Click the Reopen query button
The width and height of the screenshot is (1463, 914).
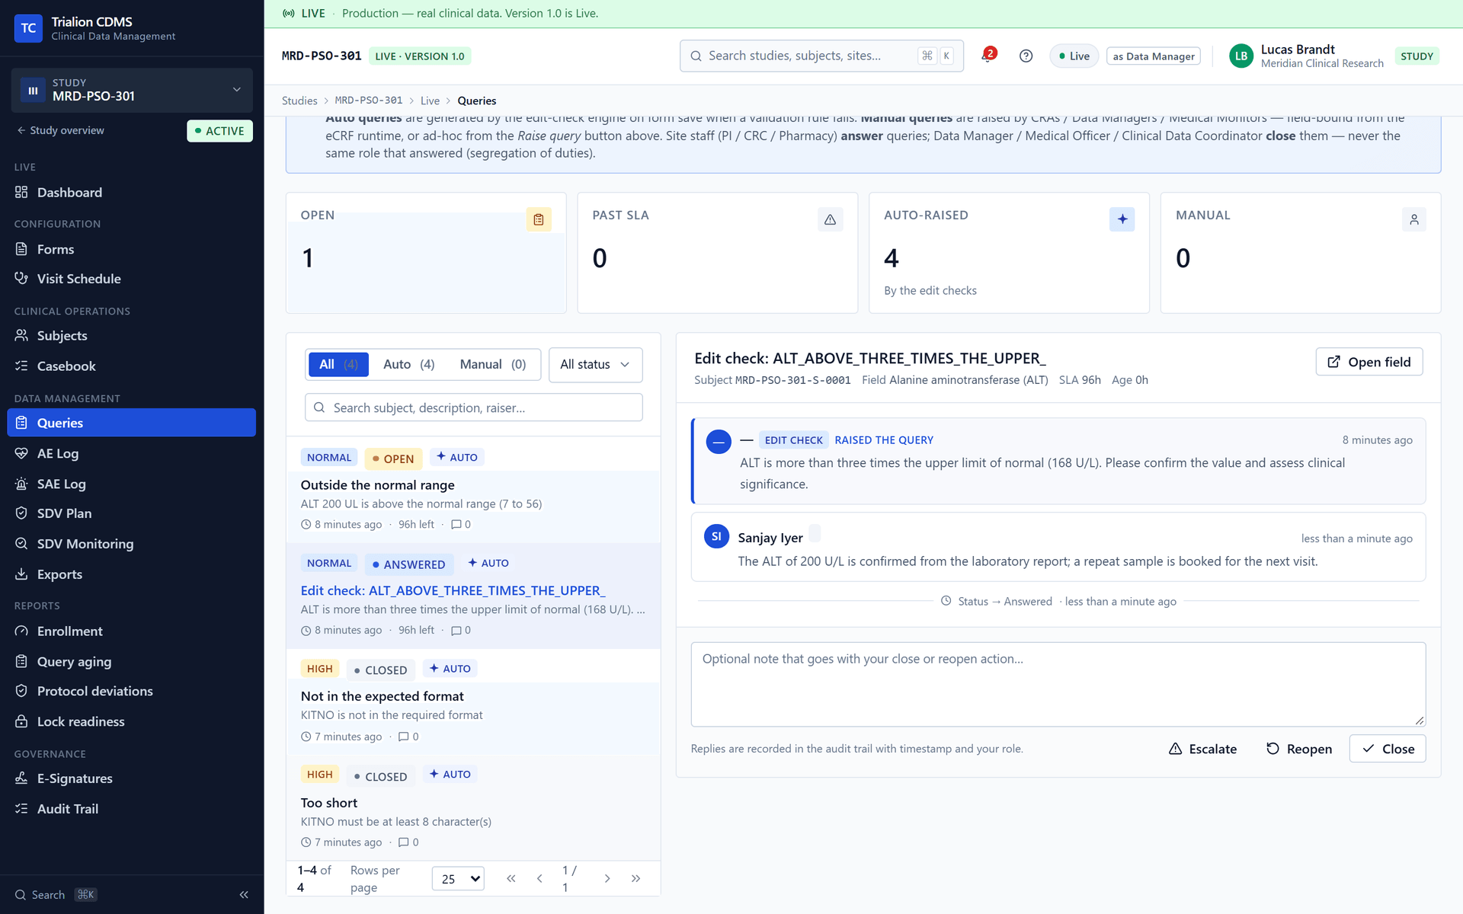(x=1298, y=749)
